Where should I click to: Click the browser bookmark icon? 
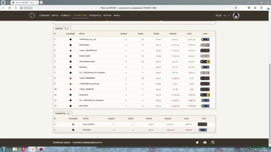236,8
